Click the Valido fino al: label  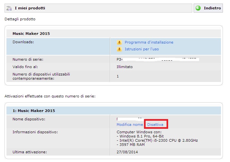coord(25,67)
